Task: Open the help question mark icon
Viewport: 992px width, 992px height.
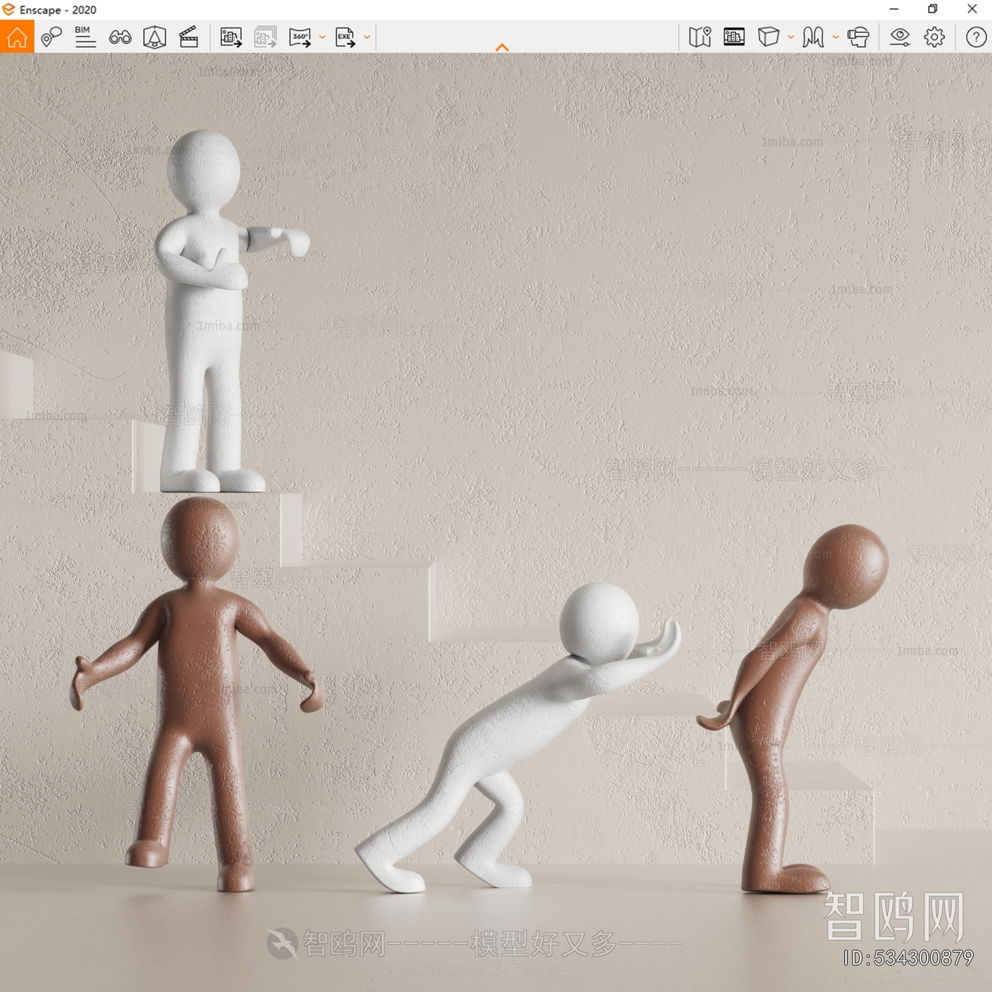Action: click(976, 37)
